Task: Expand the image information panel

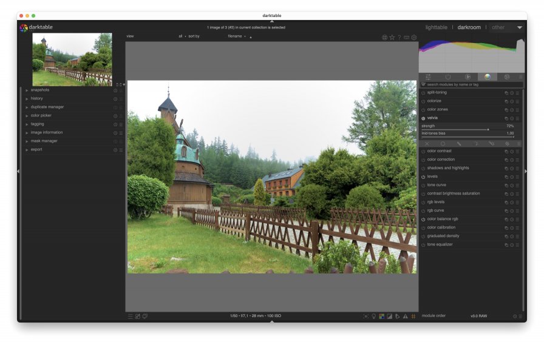Action: point(47,133)
